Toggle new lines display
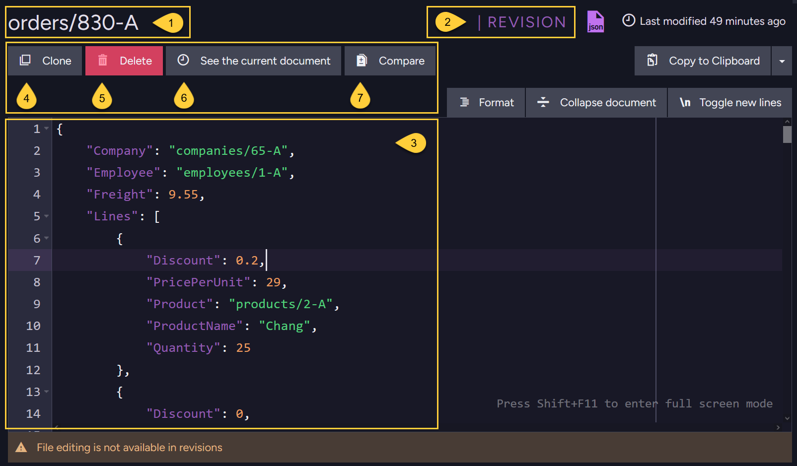The width and height of the screenshot is (797, 466). click(x=730, y=103)
